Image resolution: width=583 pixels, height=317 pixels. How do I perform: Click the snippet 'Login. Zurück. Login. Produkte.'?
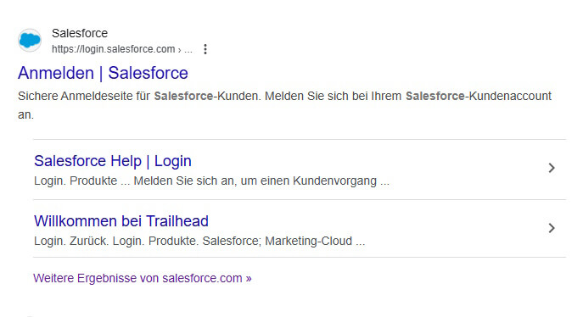(x=116, y=241)
